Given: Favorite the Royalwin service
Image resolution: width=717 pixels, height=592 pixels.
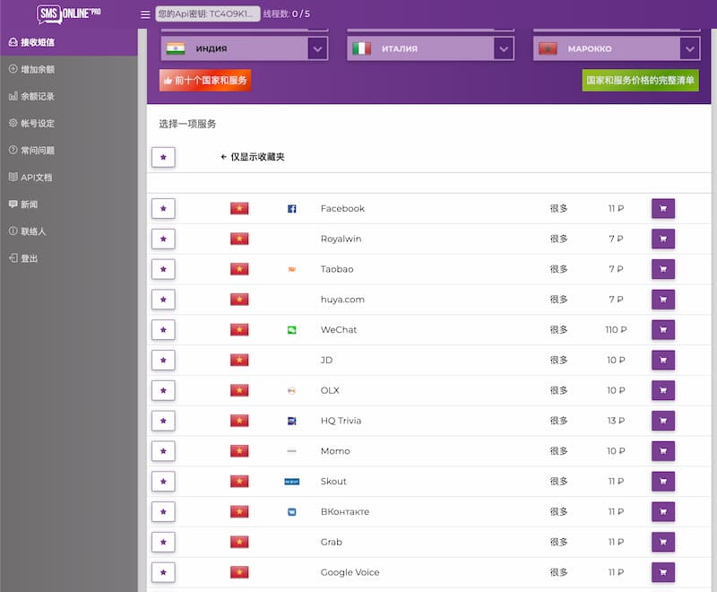Looking at the screenshot, I should [x=163, y=239].
